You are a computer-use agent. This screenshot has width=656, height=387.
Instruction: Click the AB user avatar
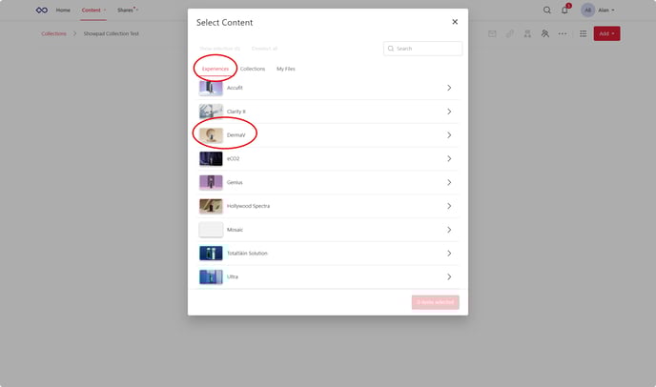tap(587, 10)
